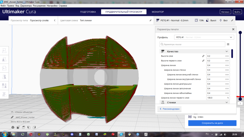
Task: Open settings visibility hamburger menu
Action: pos(228,44)
